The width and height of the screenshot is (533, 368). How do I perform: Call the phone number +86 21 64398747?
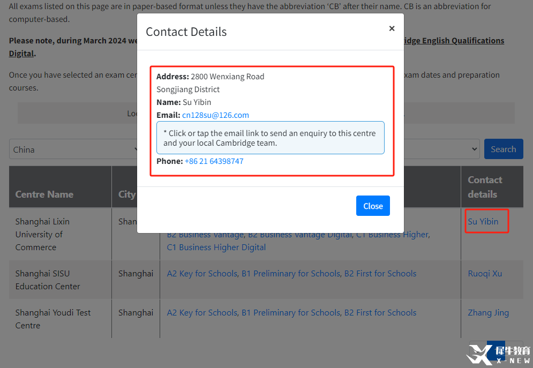click(214, 161)
